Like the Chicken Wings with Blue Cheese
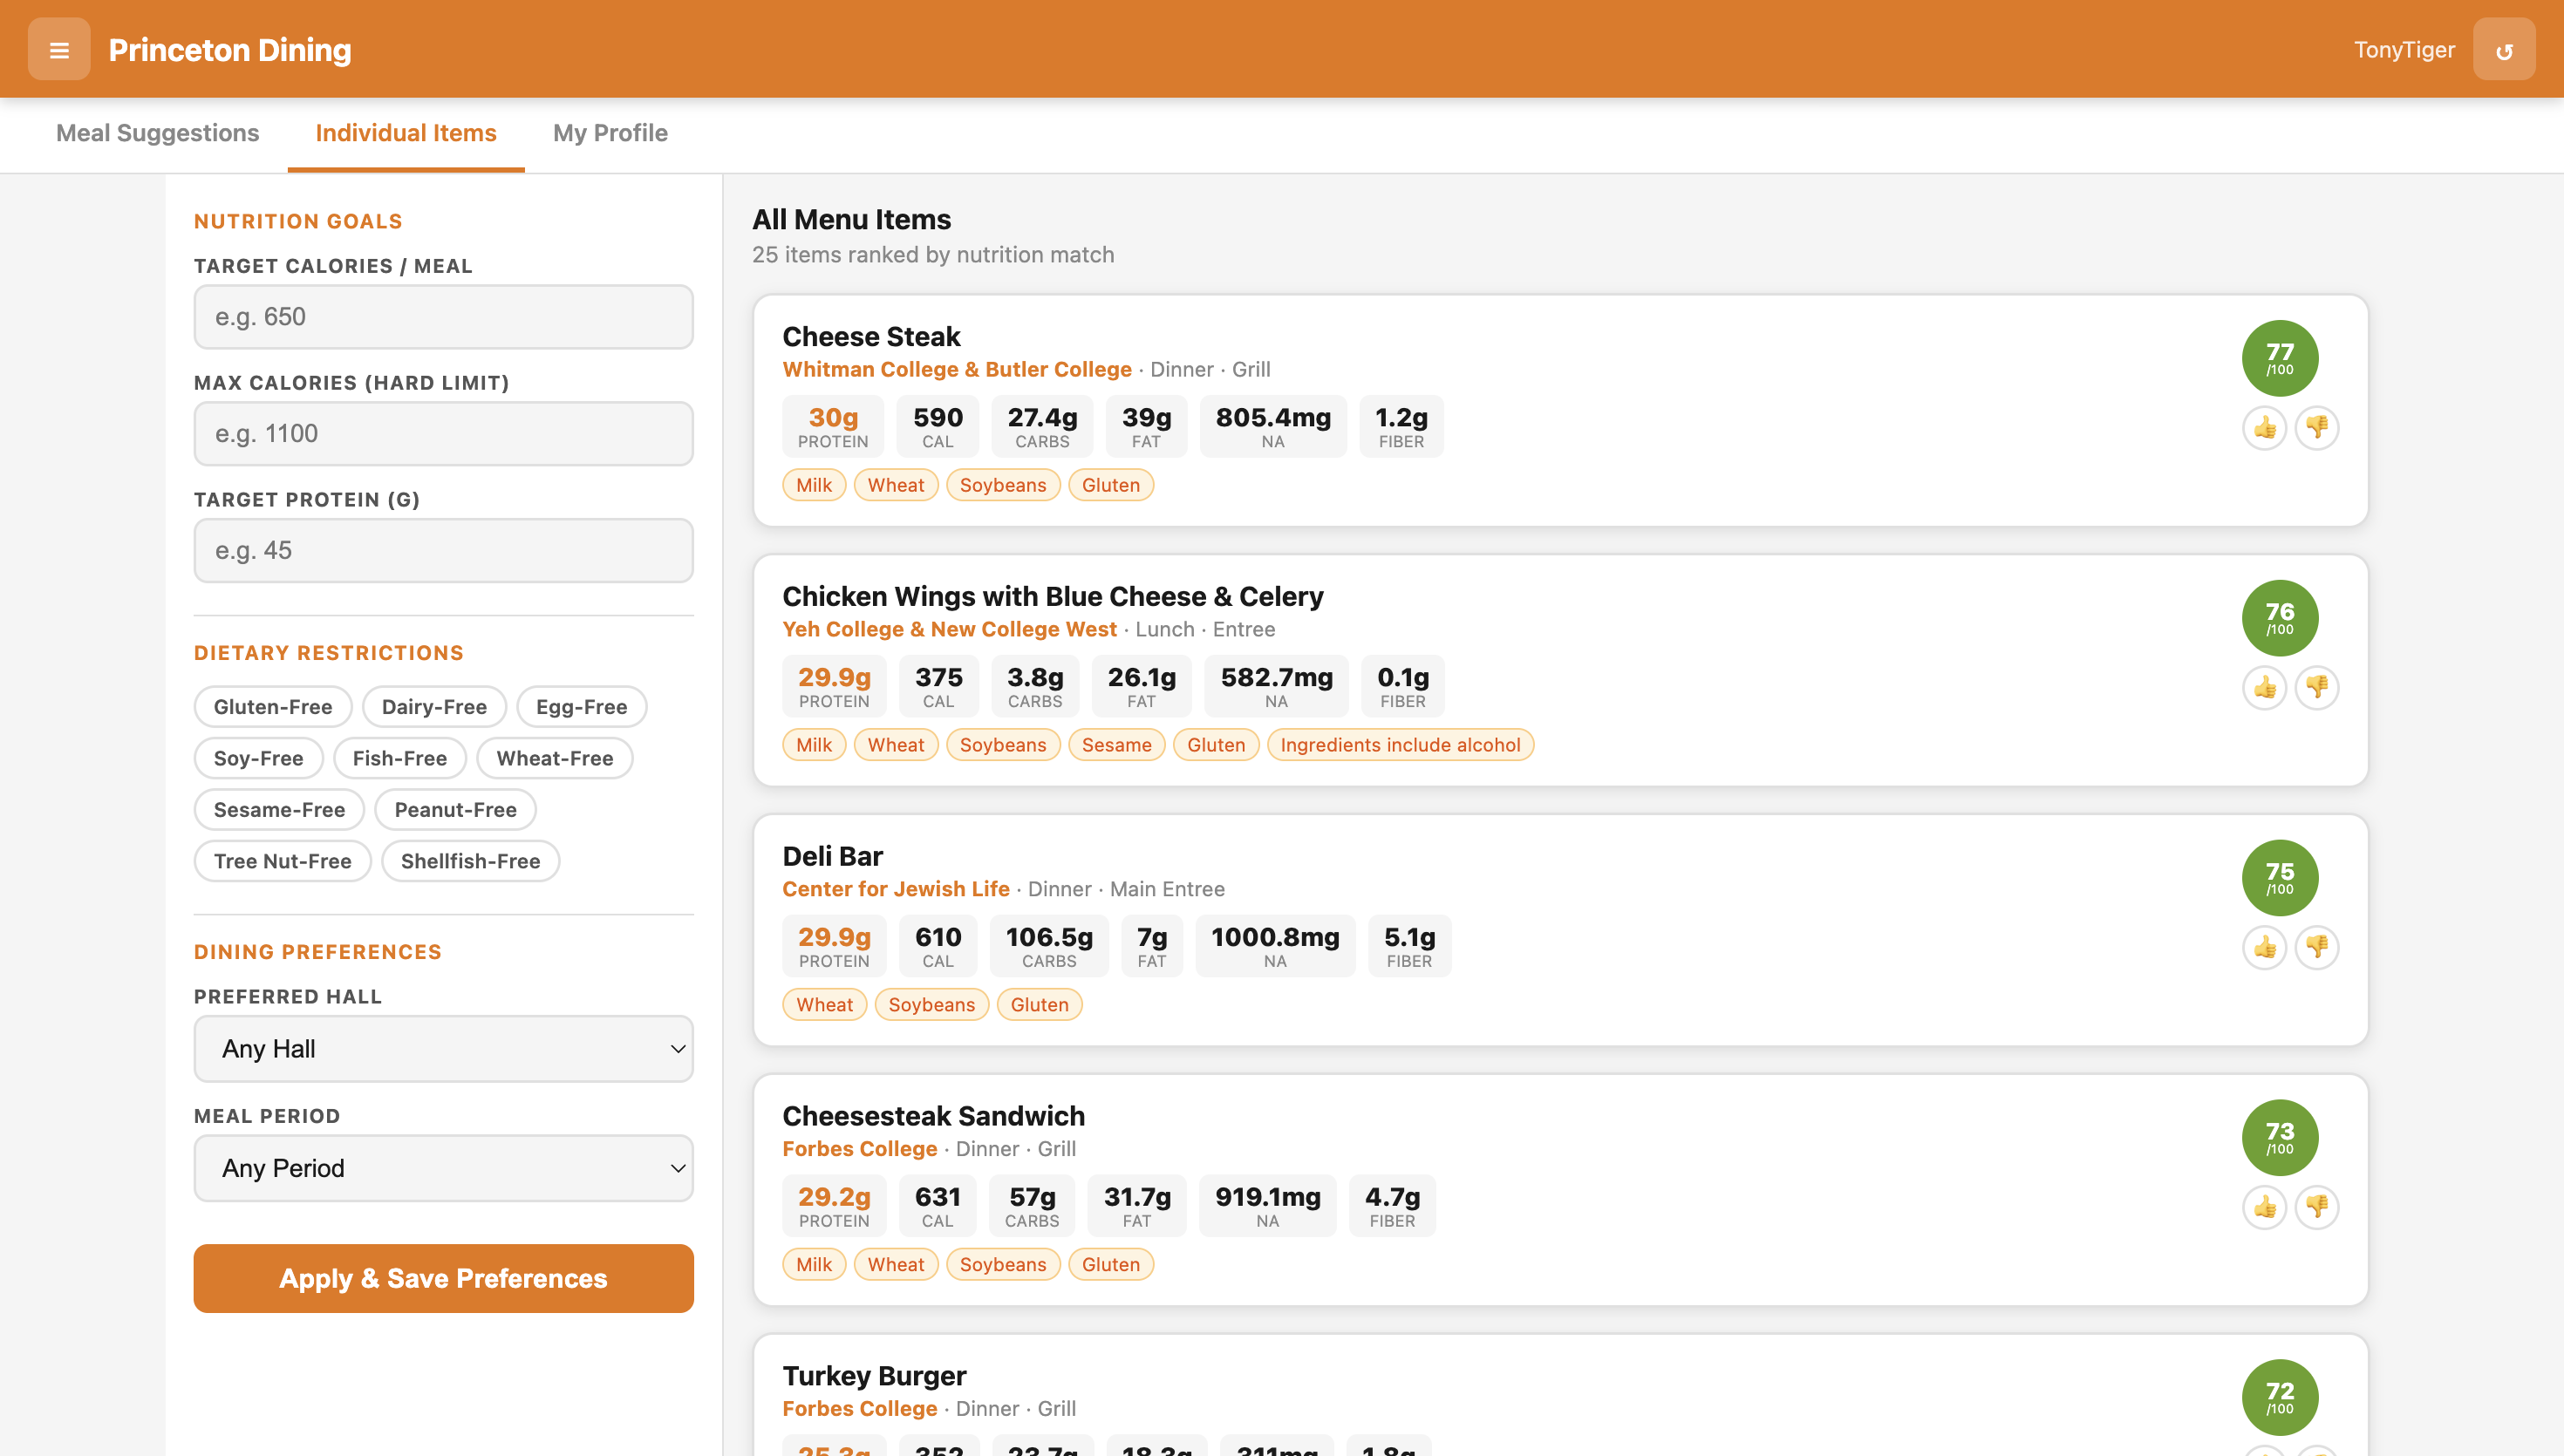The height and width of the screenshot is (1456, 2564). [2264, 688]
